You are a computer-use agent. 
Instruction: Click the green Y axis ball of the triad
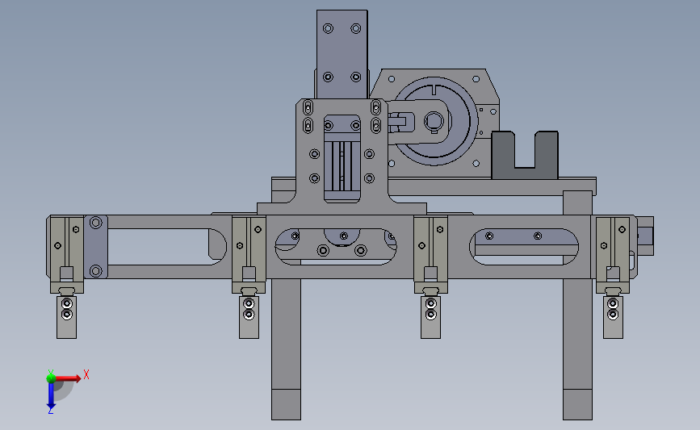pyautogui.click(x=51, y=378)
